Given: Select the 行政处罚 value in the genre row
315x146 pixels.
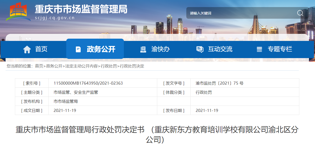Looking at the screenshot, I should [204, 92].
